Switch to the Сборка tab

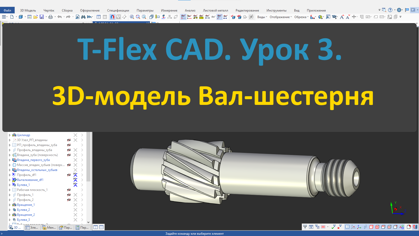67,10
